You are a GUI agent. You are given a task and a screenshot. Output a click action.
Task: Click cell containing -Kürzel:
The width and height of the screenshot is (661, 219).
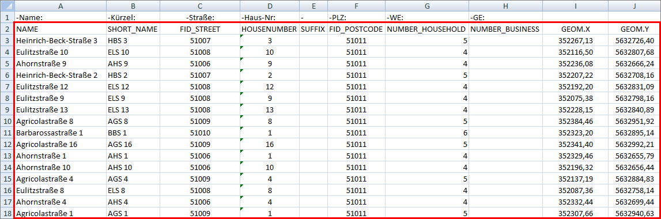coord(133,18)
